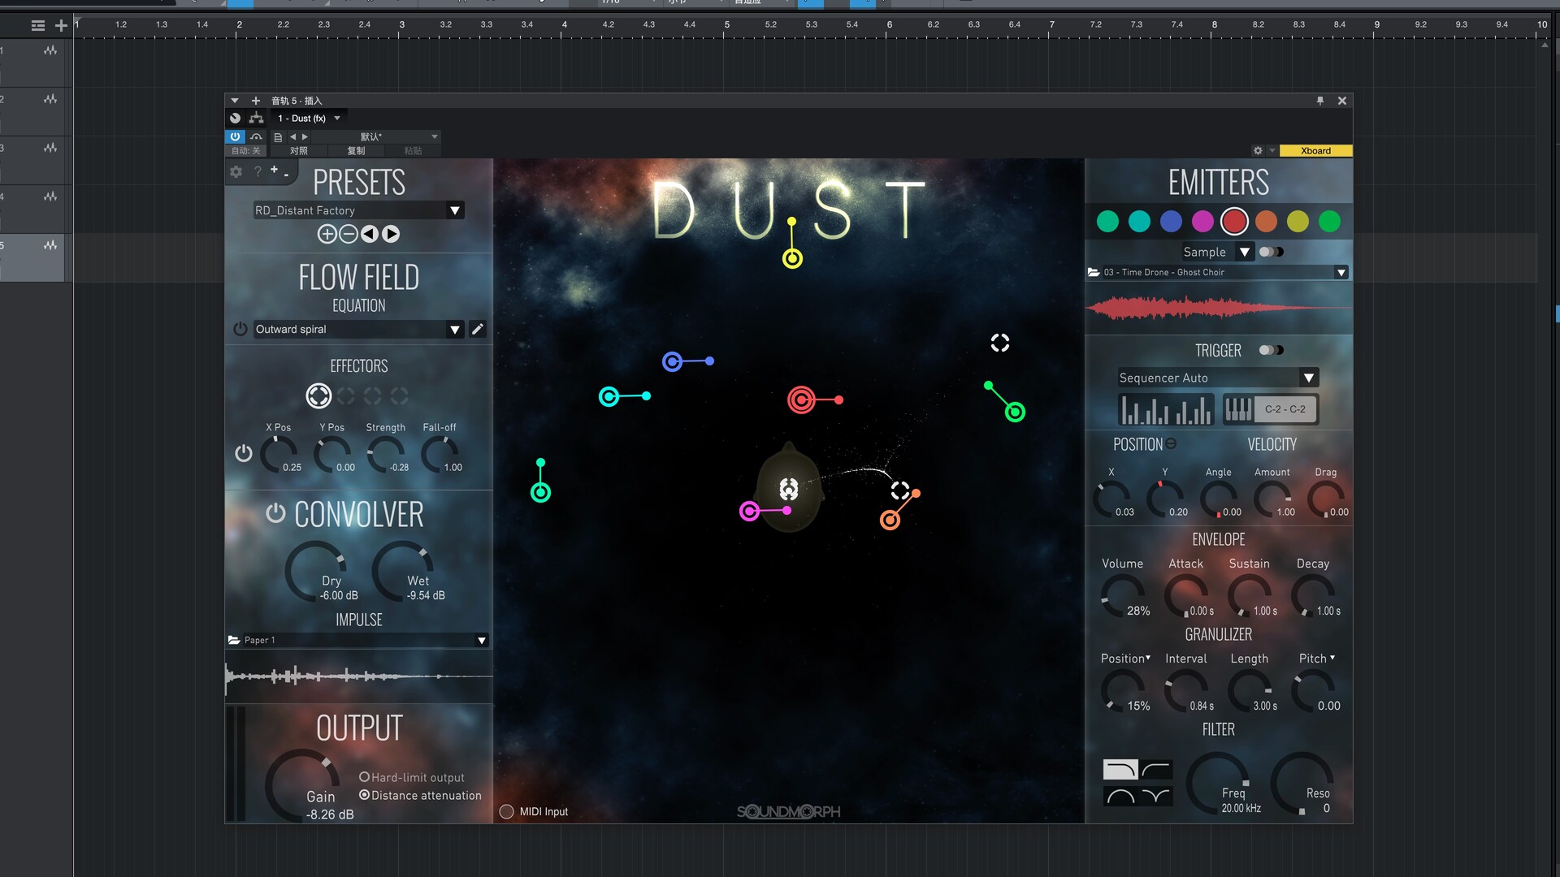Select the magenta emitter color swatch

point(1202,221)
